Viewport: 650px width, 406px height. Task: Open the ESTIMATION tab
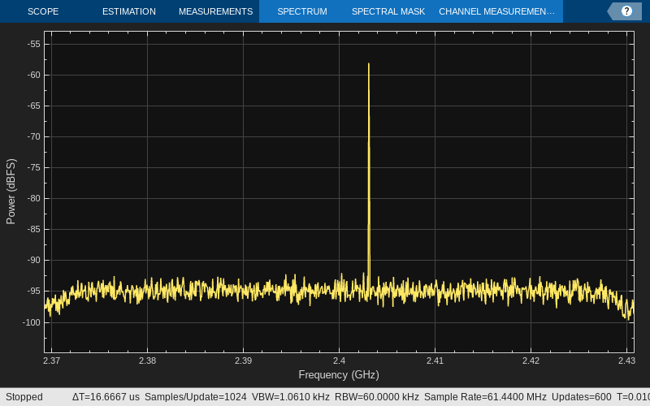tap(129, 11)
